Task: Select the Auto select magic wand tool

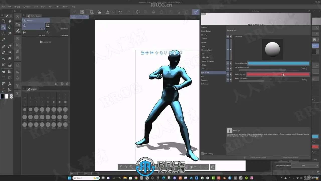Action: click(10, 33)
